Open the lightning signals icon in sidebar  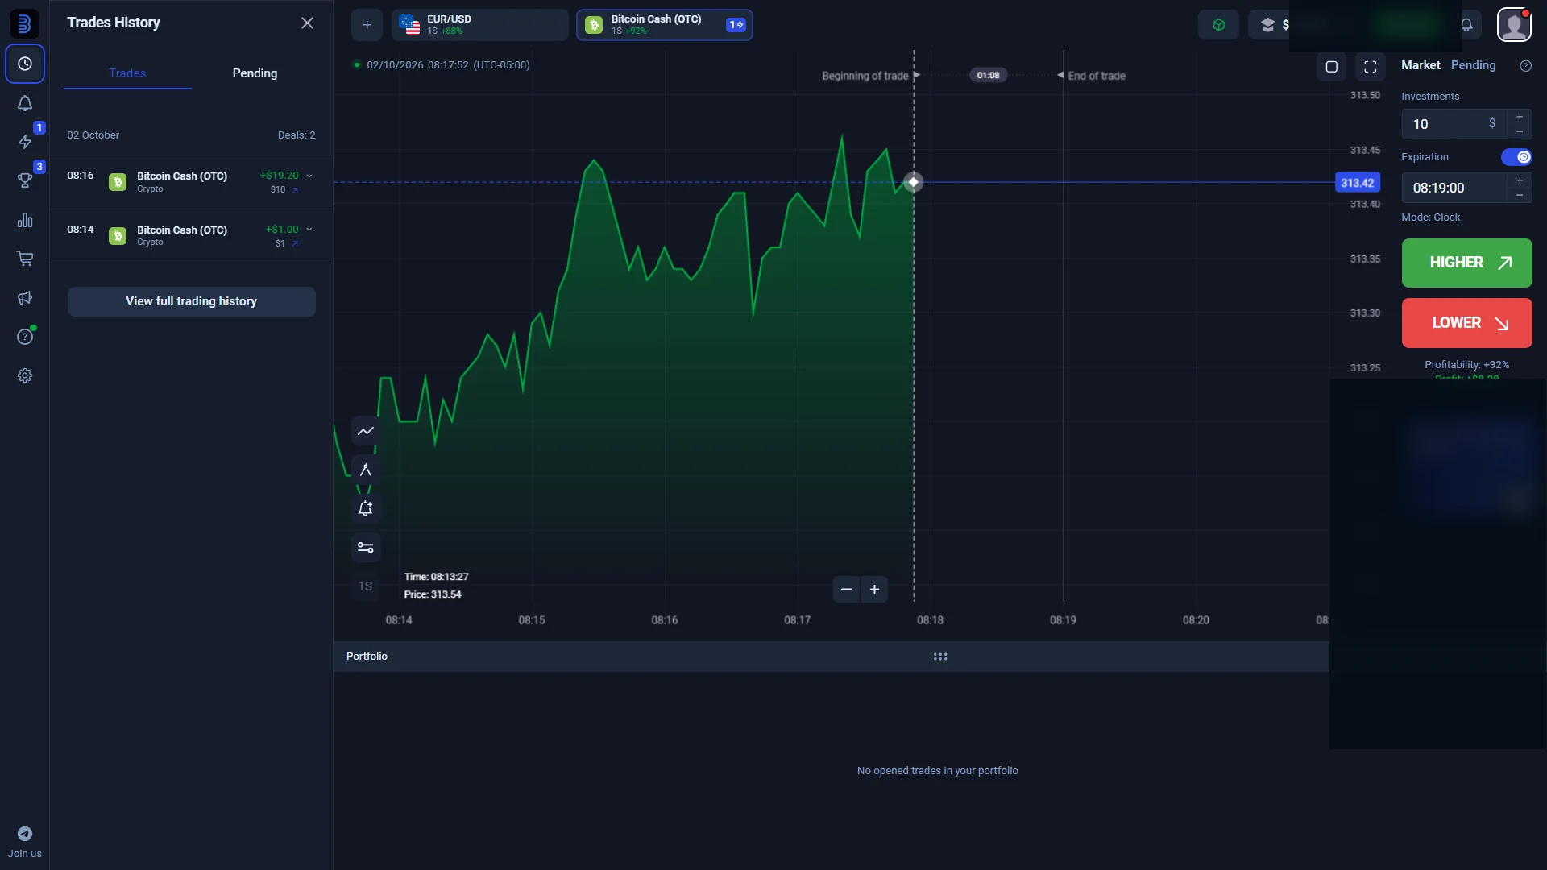[25, 142]
